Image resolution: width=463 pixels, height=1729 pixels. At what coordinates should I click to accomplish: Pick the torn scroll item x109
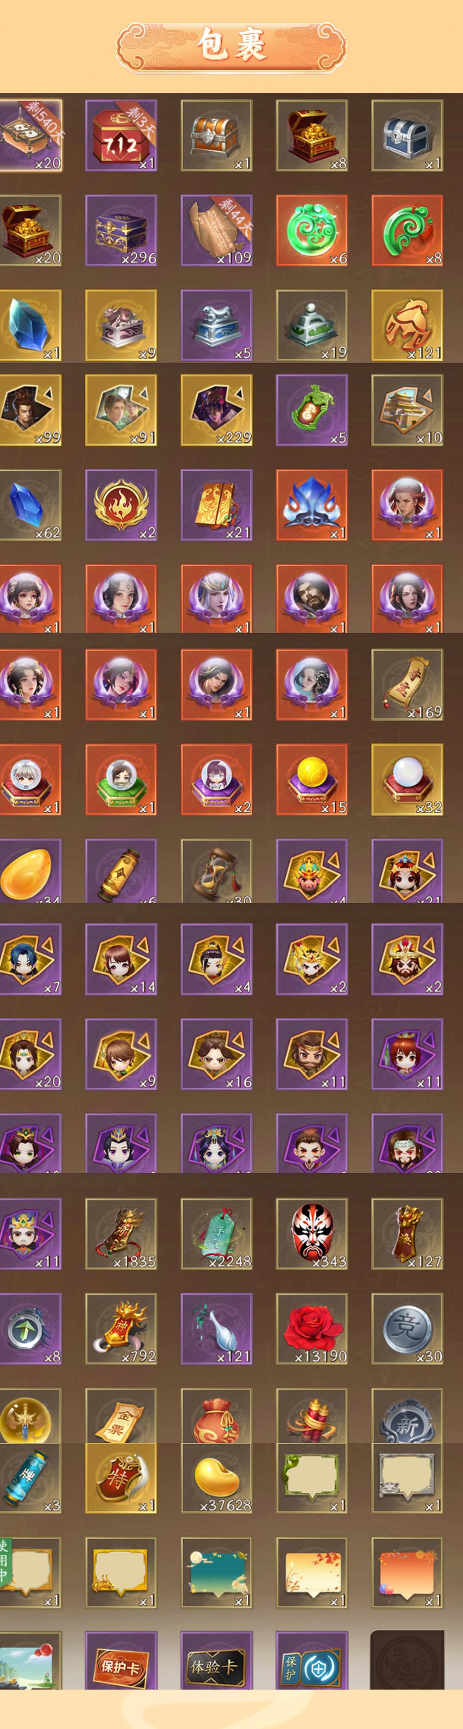(x=216, y=230)
